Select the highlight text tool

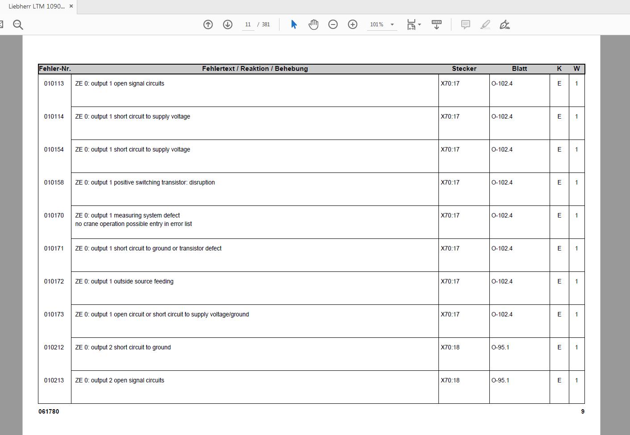pos(485,25)
